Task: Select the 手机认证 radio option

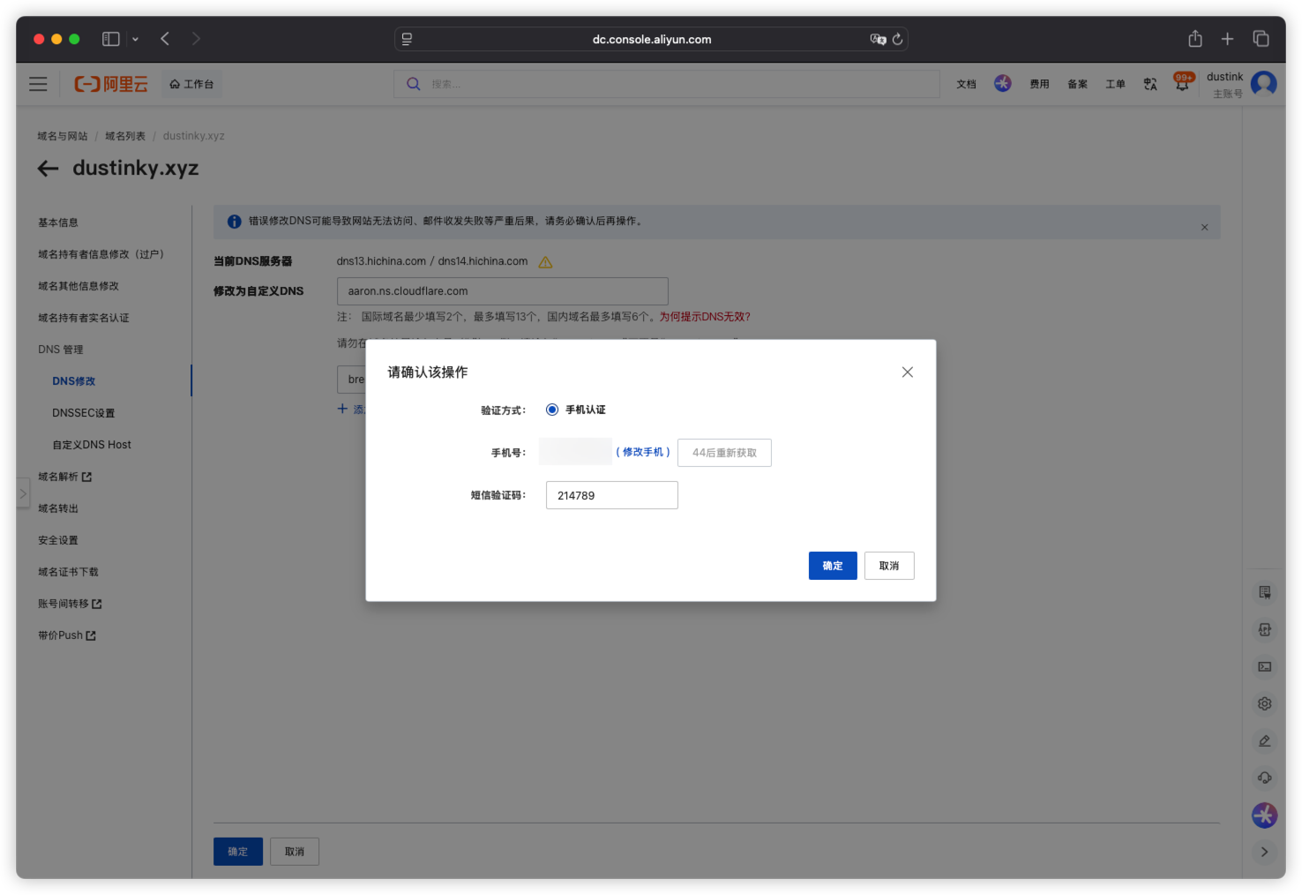Action: (x=552, y=410)
